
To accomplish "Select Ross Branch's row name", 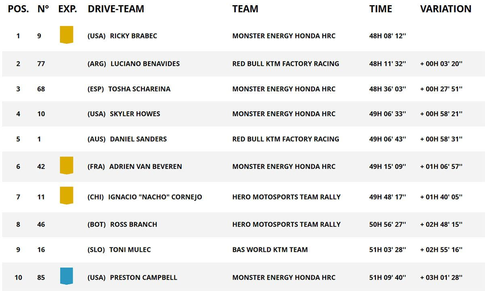I will click(x=133, y=224).
